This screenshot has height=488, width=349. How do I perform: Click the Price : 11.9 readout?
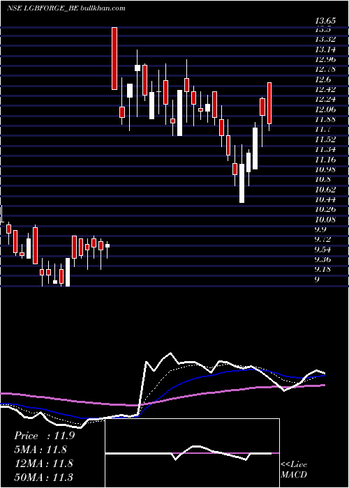pos(44,436)
